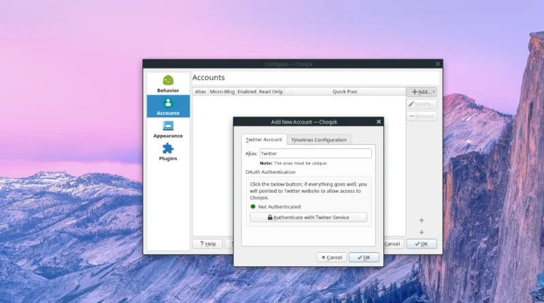Confirm the new account with OK
544x303 pixels.
[x=364, y=257]
